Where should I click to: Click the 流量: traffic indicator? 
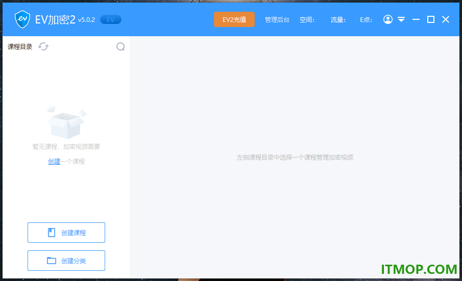(338, 20)
